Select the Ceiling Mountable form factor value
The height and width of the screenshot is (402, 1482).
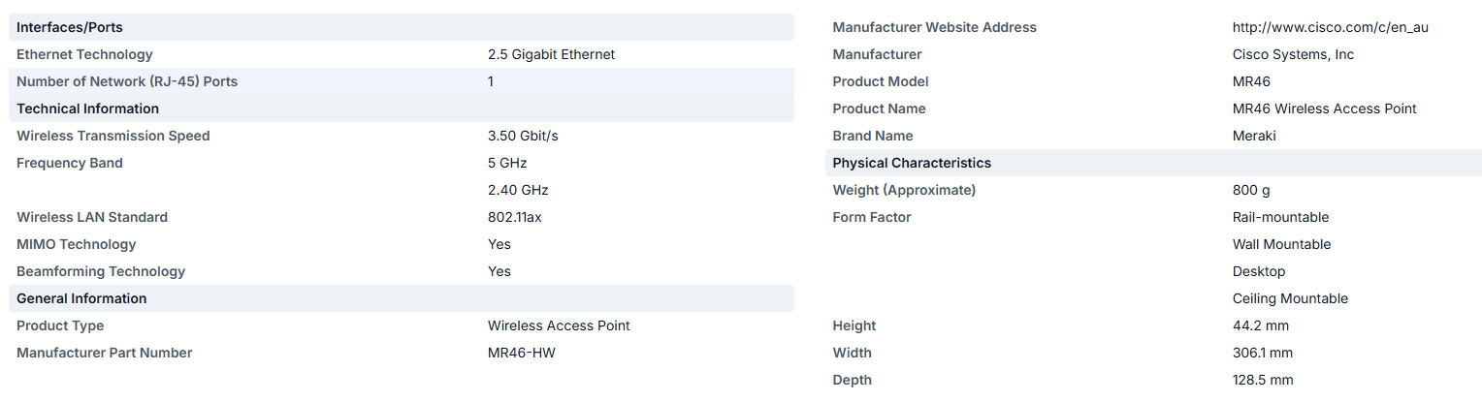coord(1290,298)
